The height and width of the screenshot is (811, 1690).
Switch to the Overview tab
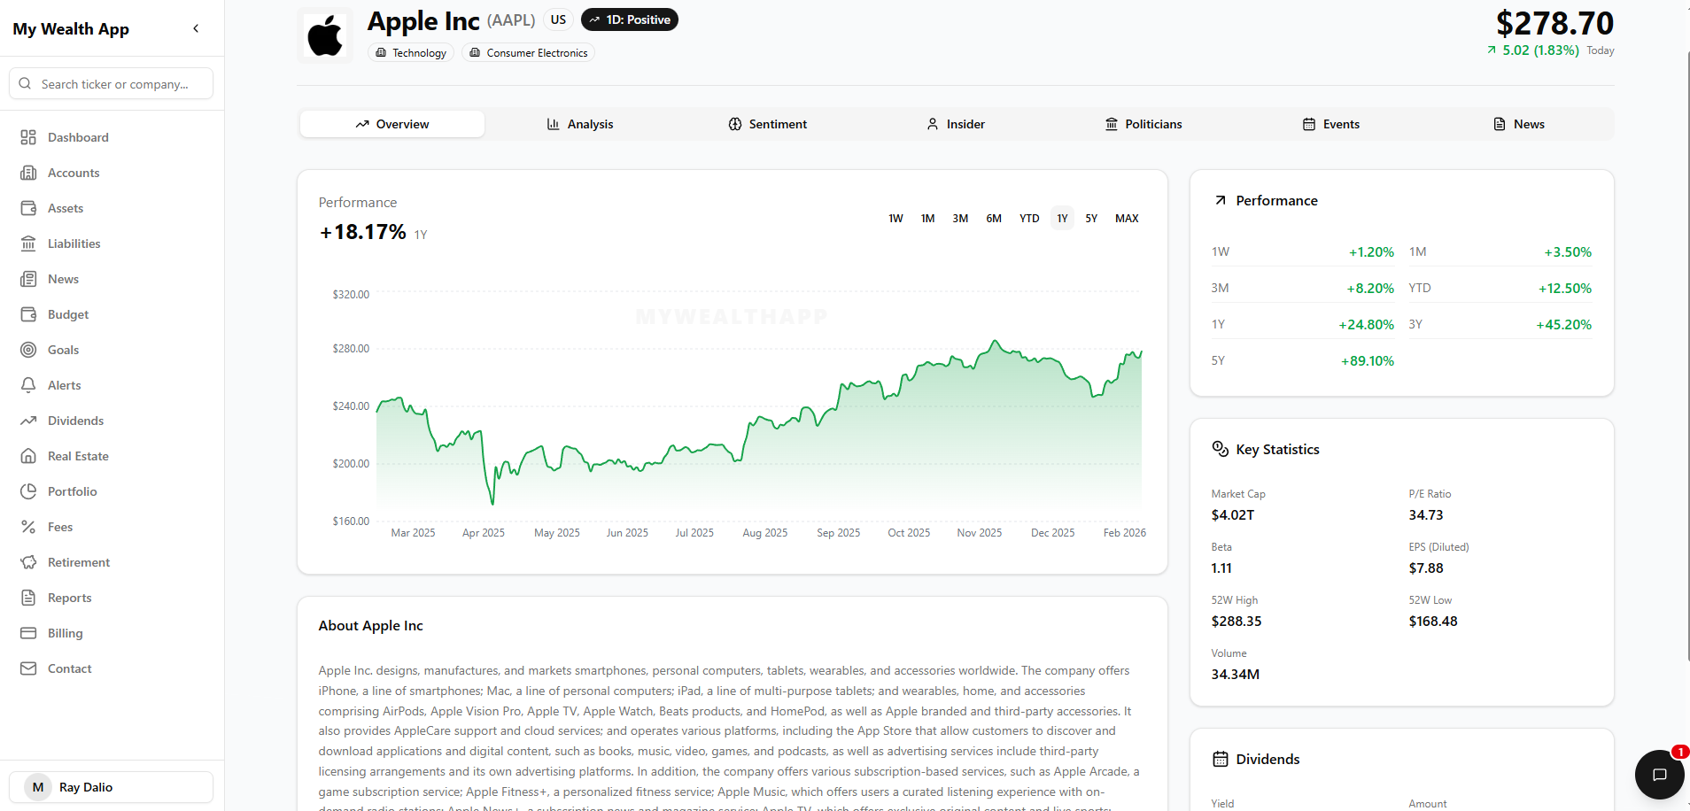(x=392, y=124)
